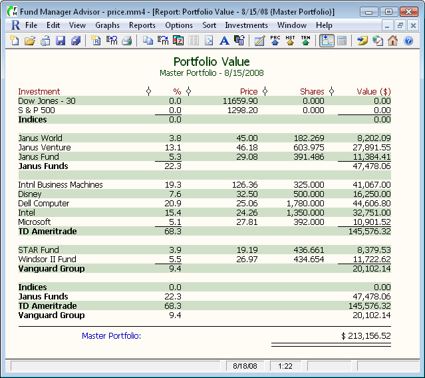Open the Edit menu
This screenshot has width=425, height=378.
coord(53,25)
